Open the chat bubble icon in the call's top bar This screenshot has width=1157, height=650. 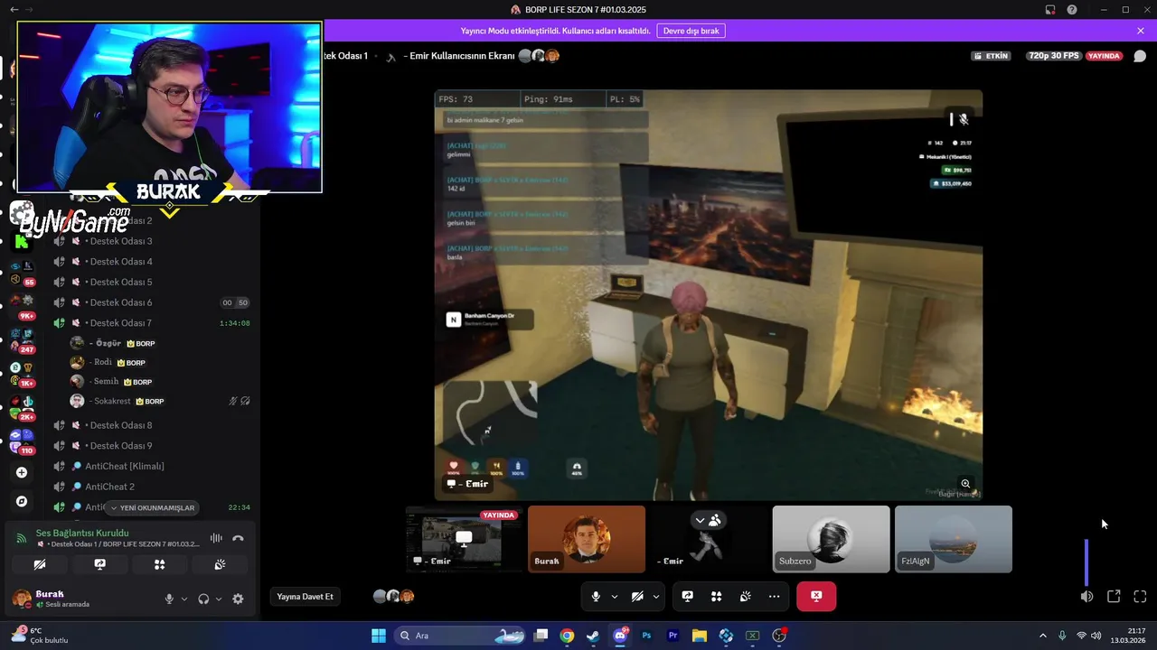click(x=1140, y=56)
